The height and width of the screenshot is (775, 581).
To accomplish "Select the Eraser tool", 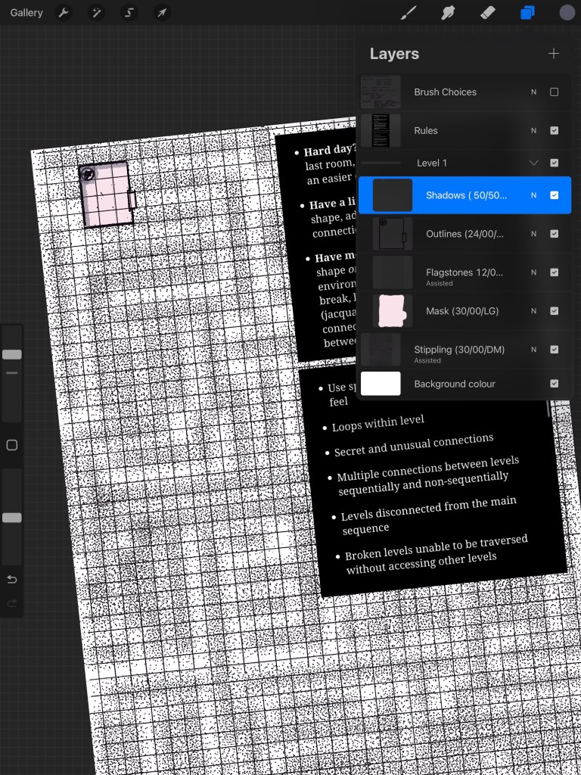I will (488, 13).
